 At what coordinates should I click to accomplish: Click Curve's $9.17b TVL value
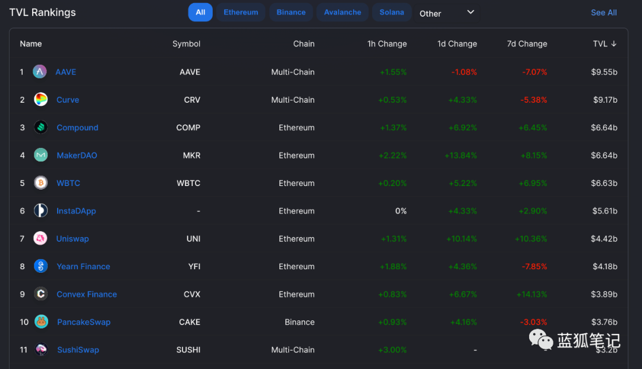click(605, 100)
